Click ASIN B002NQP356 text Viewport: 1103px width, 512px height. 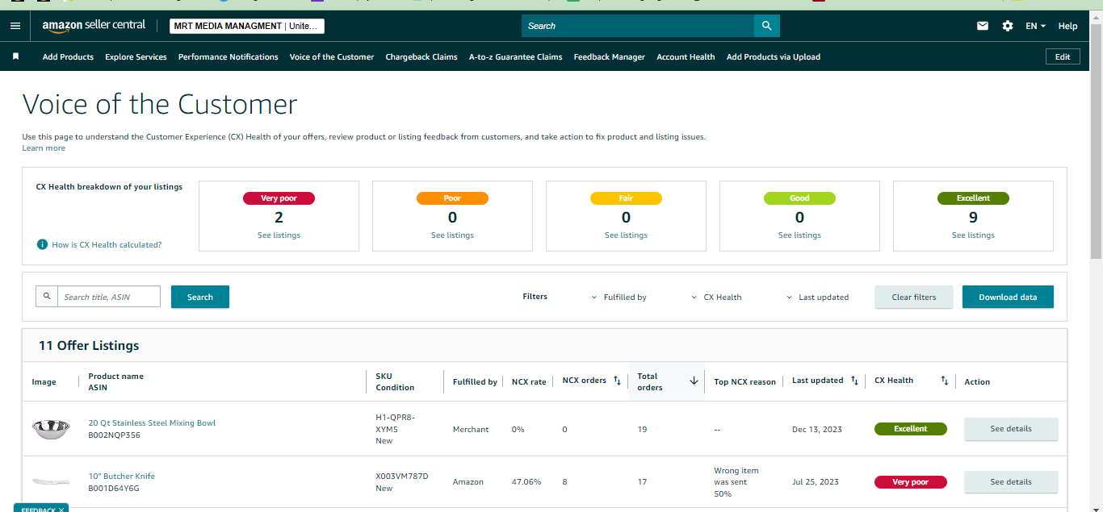[114, 435]
